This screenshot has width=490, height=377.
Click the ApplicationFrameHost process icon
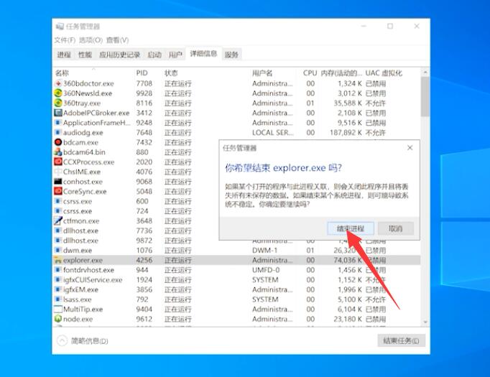[x=58, y=123]
